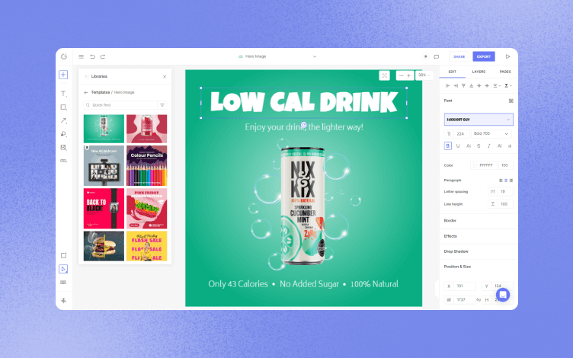
Task: Toggle all-lowercase text transform
Action: point(510,145)
